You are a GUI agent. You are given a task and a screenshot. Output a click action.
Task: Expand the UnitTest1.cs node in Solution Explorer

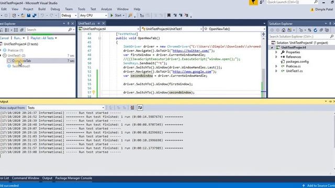[276, 71]
